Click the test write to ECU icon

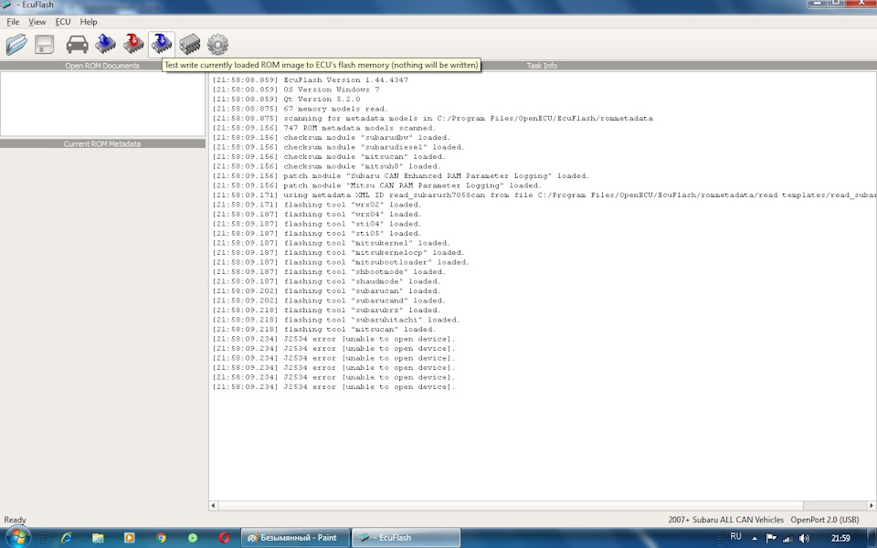click(162, 44)
